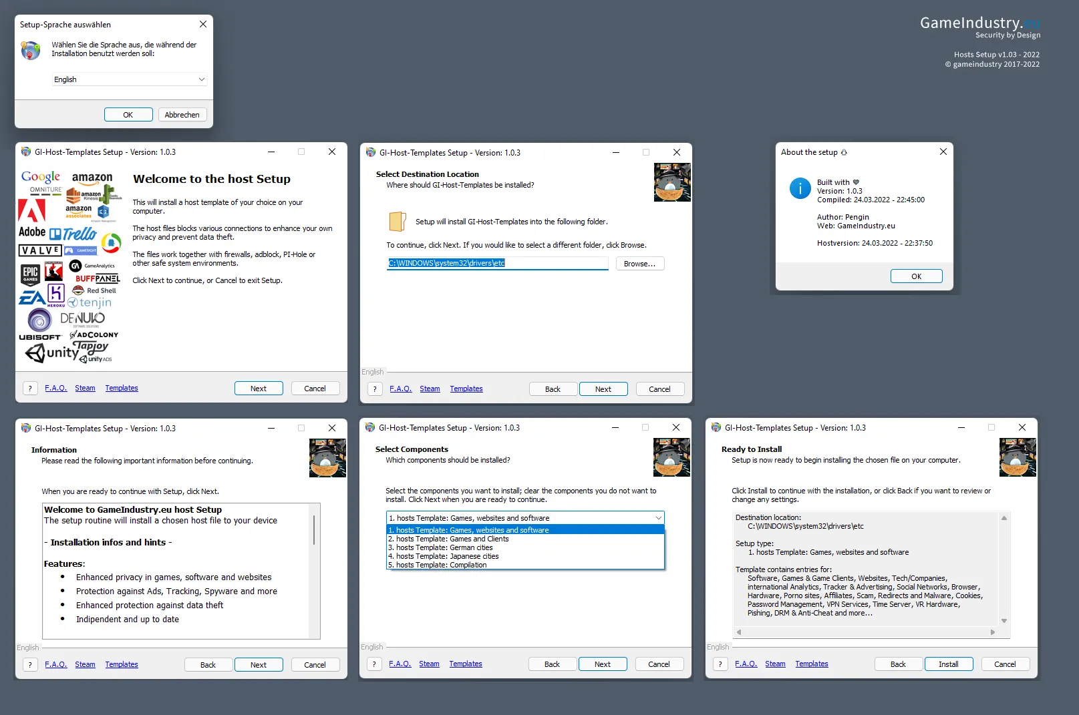This screenshot has width=1079, height=715.
Task: Click the Adobe logo in Welcome window
Action: tap(31, 219)
